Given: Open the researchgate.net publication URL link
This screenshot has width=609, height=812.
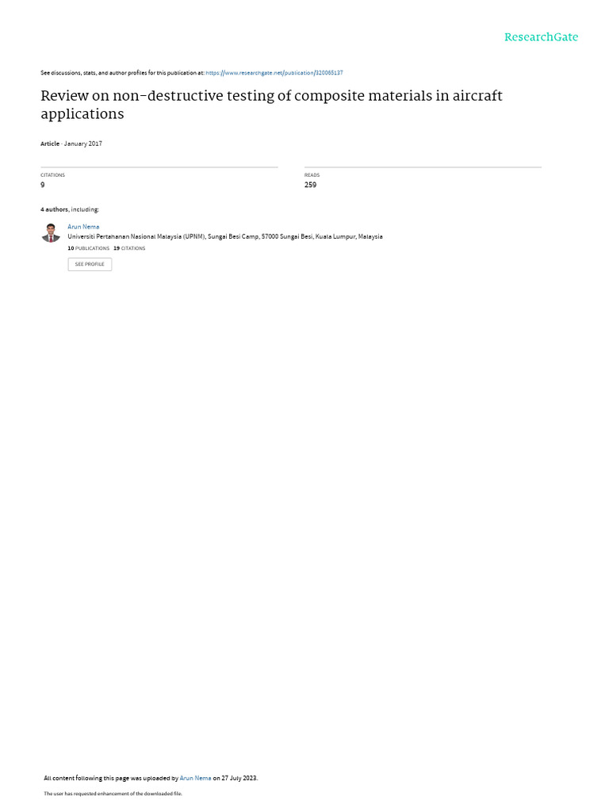Looking at the screenshot, I should pyautogui.click(x=274, y=73).
